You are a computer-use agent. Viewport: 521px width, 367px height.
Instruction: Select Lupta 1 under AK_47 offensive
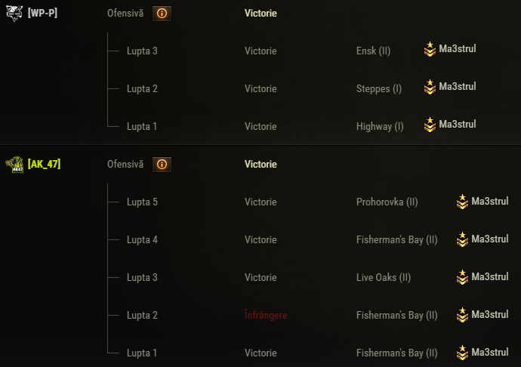click(x=142, y=353)
